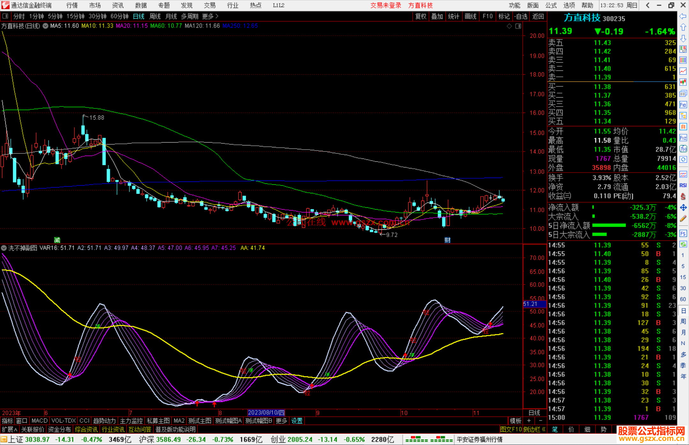Toggle the 洗不掉副图 sub-chart indicator circle button
The image size is (689, 445).
pyautogui.click(x=4, y=248)
